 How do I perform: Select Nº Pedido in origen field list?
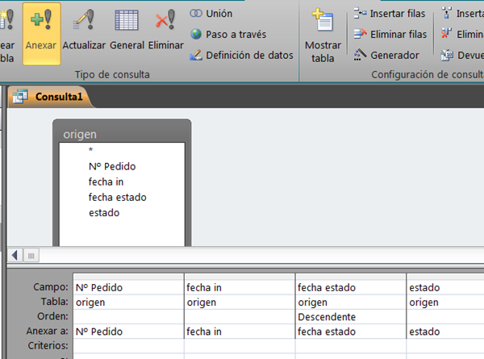point(112,166)
